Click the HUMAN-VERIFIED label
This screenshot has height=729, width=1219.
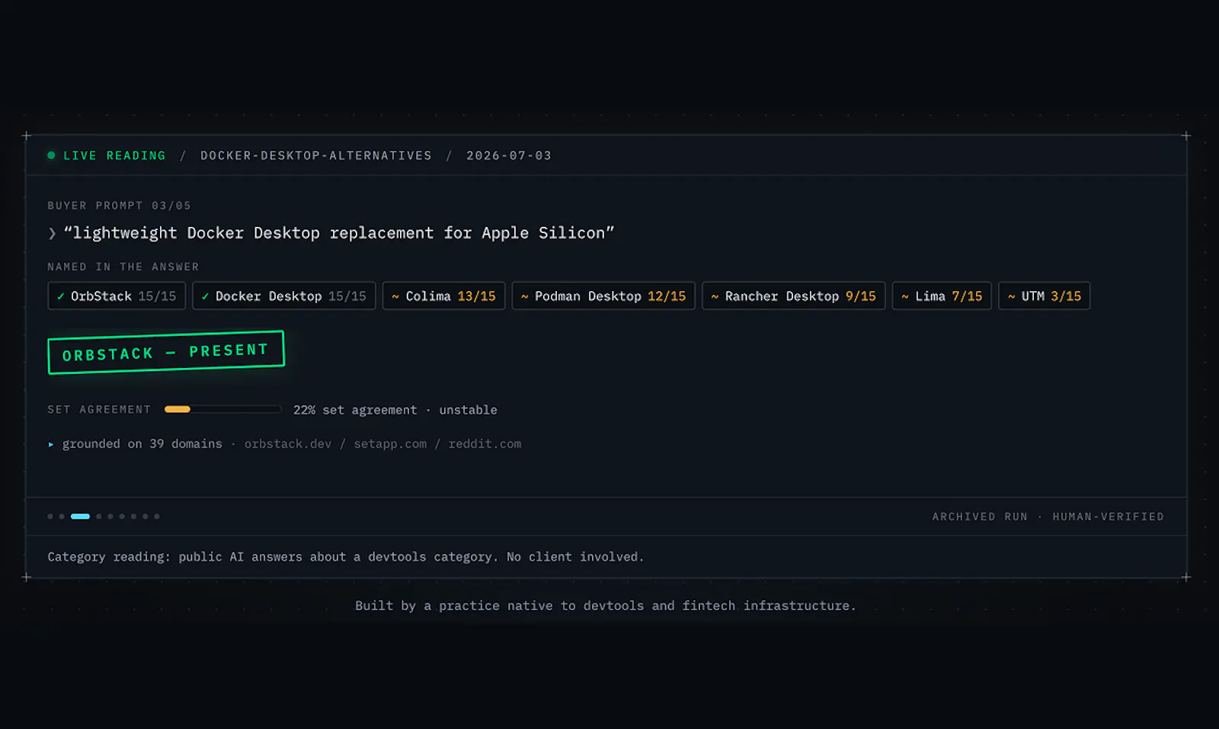[x=1109, y=516]
